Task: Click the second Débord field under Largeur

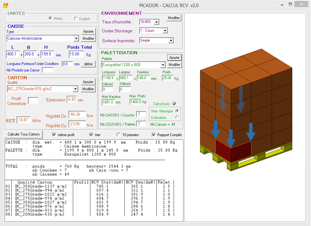Action: tap(125, 89)
